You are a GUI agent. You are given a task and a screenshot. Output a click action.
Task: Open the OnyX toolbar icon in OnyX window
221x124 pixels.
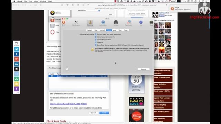[x=64, y=23]
